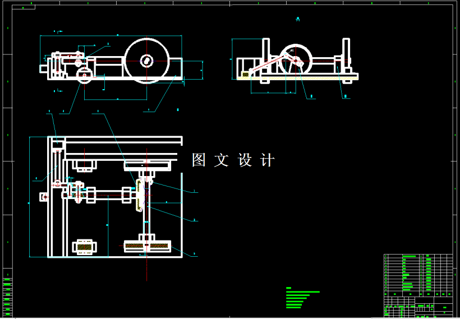Viewport: 460px width, 319px height.
Task: Click the hatched pulley at plan view bottom
Action: click(x=148, y=246)
